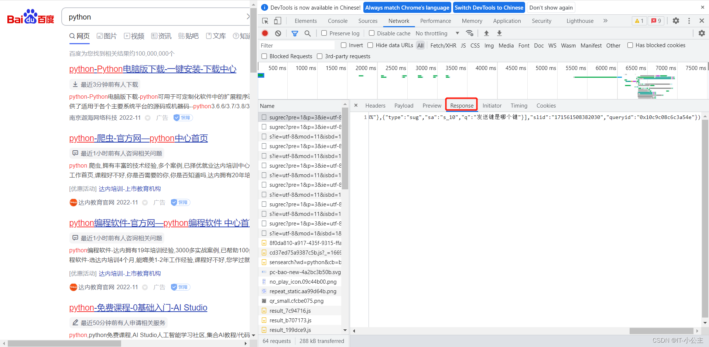Open Baidu 贴吧 tab

188,36
